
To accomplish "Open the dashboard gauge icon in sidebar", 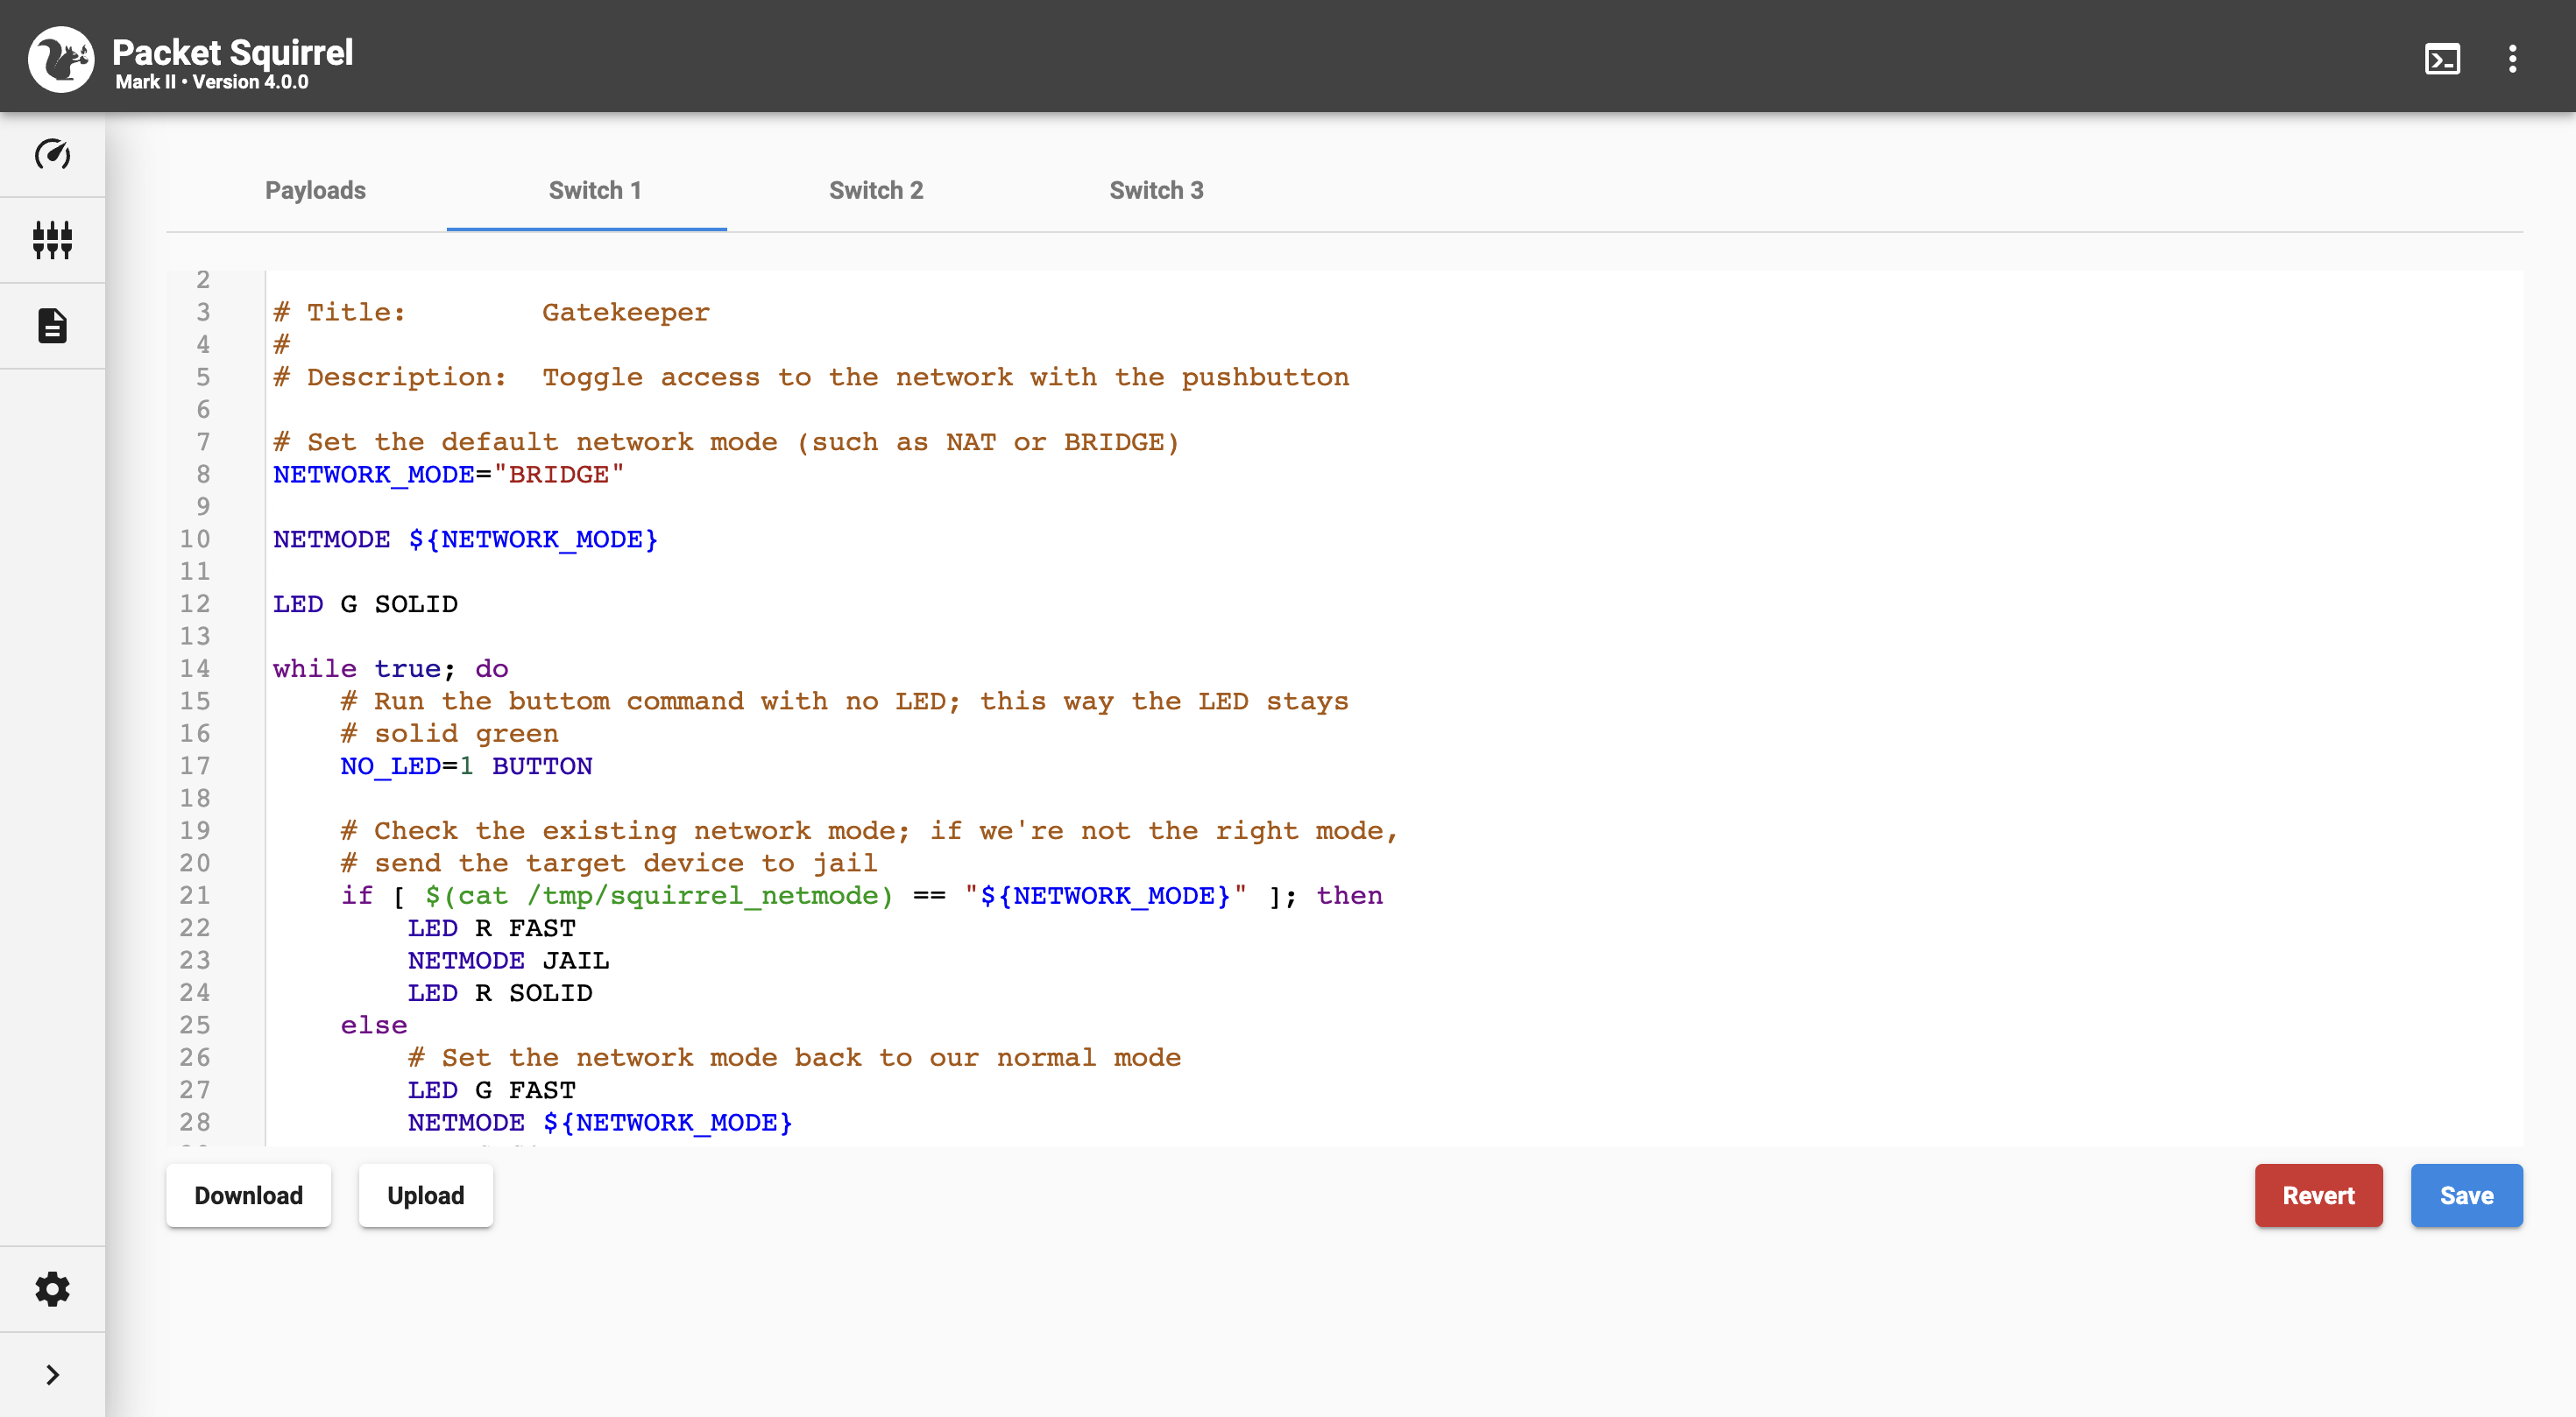I will coord(52,154).
